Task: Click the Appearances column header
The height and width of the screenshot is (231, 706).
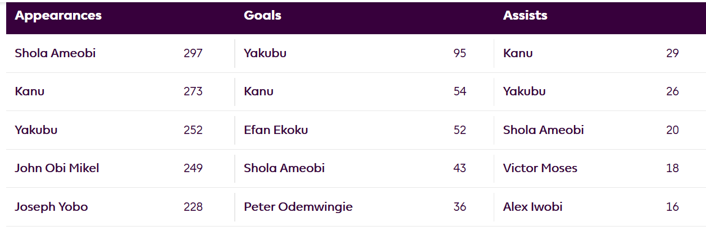Action: [x=58, y=16]
